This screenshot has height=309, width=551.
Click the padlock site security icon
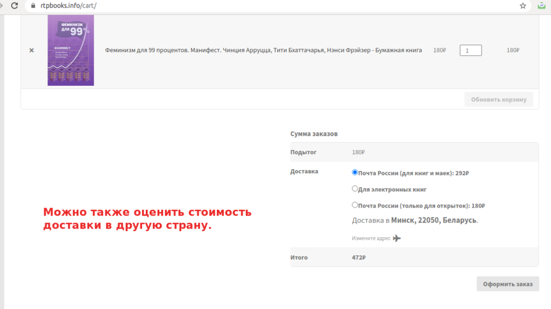click(x=33, y=5)
